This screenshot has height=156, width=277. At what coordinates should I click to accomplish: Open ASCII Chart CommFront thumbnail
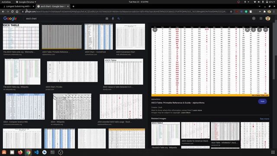point(99,36)
